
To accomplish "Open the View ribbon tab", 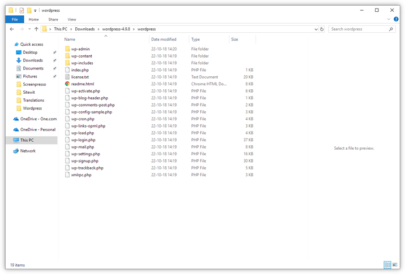I will pyautogui.click(x=72, y=19).
